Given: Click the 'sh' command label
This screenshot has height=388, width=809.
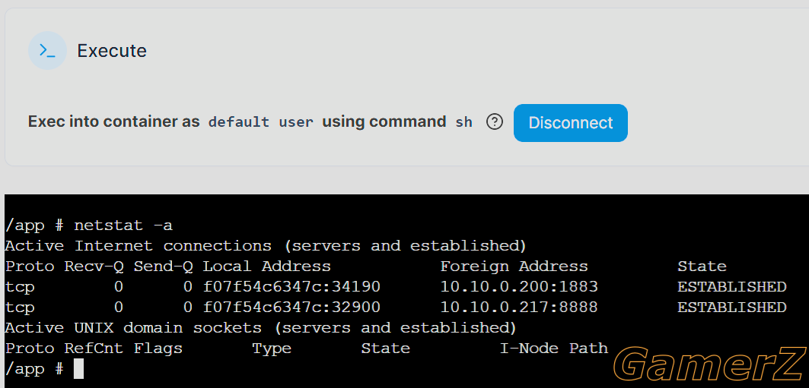Looking at the screenshot, I should pos(463,122).
